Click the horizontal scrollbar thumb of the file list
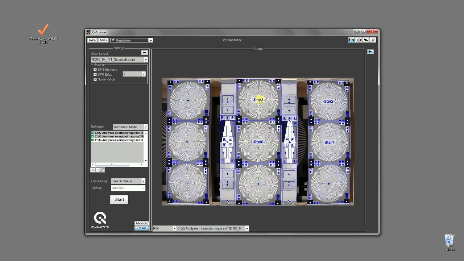464x261 pixels. click(112, 165)
